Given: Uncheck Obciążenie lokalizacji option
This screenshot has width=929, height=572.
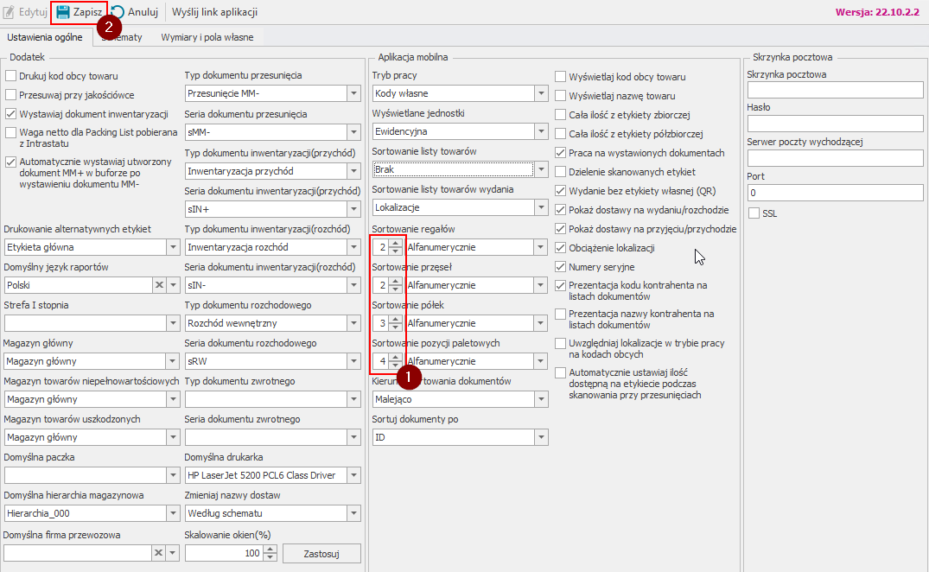Looking at the screenshot, I should (x=561, y=248).
